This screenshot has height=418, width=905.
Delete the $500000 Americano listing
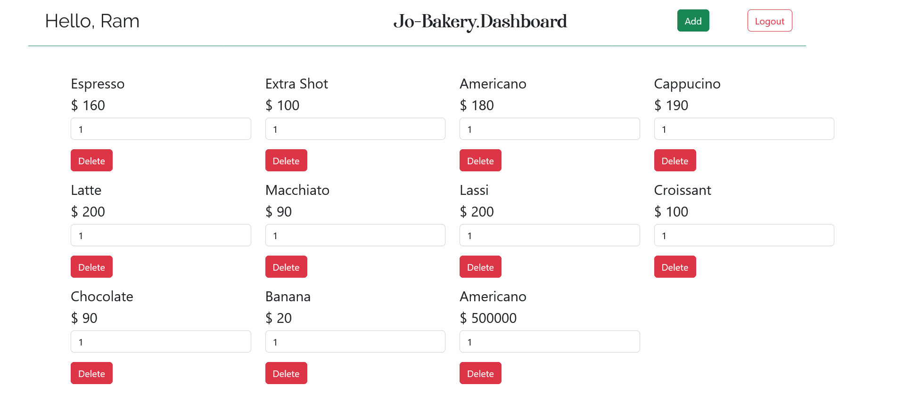480,373
